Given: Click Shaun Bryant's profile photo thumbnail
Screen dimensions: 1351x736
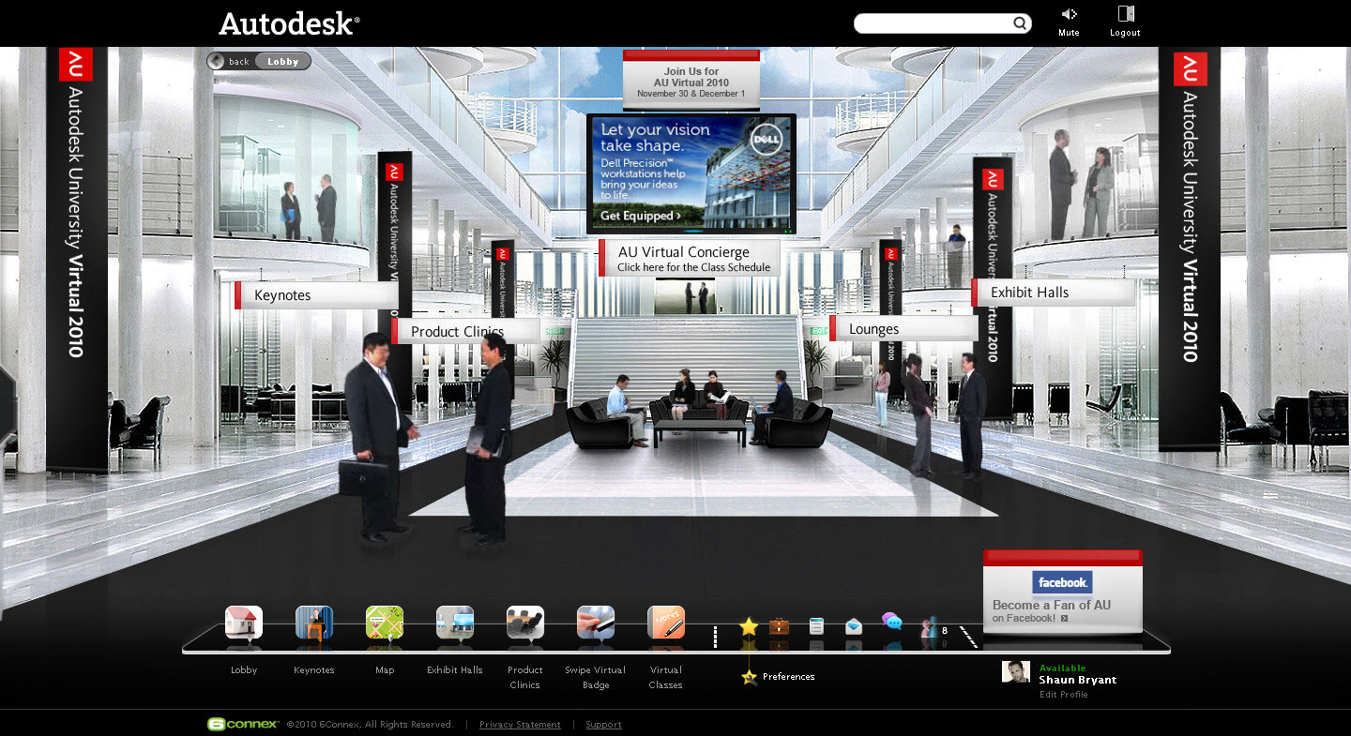Looking at the screenshot, I should tap(1015, 672).
